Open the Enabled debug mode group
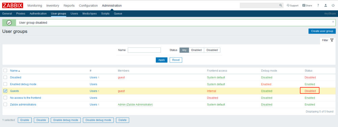 tap(23, 84)
